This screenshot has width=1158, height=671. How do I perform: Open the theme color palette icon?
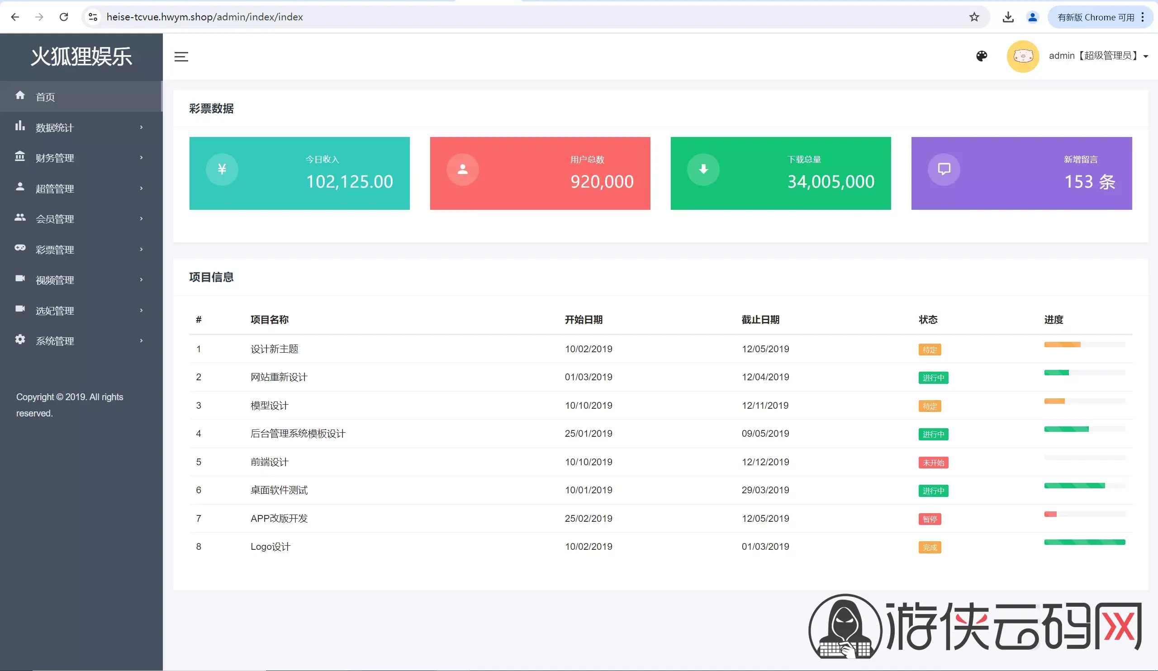[x=981, y=56]
